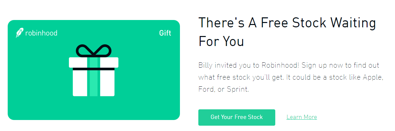Click the right white panel of the gift box
This screenshot has height=131, width=395.
[107, 83]
